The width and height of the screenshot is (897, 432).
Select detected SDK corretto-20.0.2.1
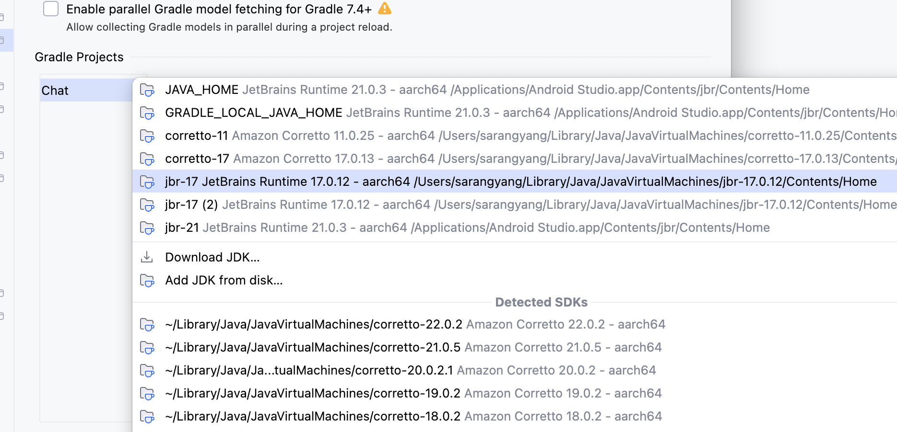[x=514, y=370]
